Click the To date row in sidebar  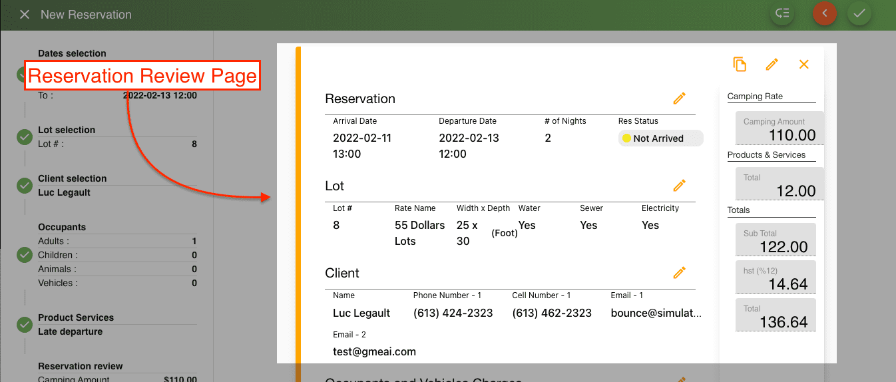point(117,95)
